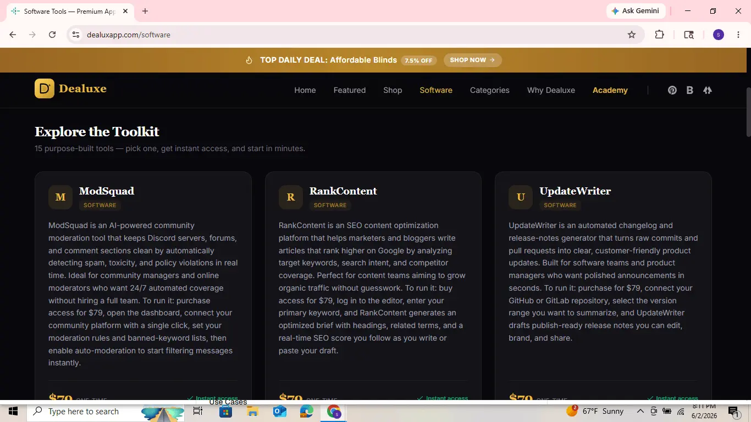Open the Pinterest icon in site header
Screen dimensions: 751x422
pyautogui.click(x=672, y=90)
